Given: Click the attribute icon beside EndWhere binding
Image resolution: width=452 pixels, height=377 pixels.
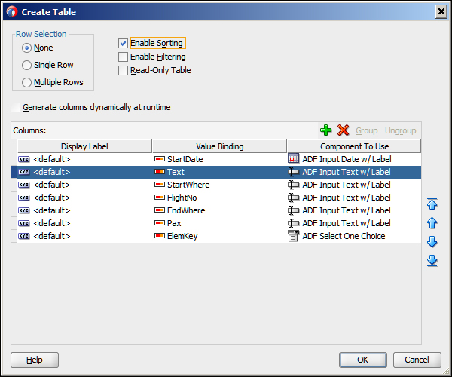Looking at the screenshot, I should 160,210.
